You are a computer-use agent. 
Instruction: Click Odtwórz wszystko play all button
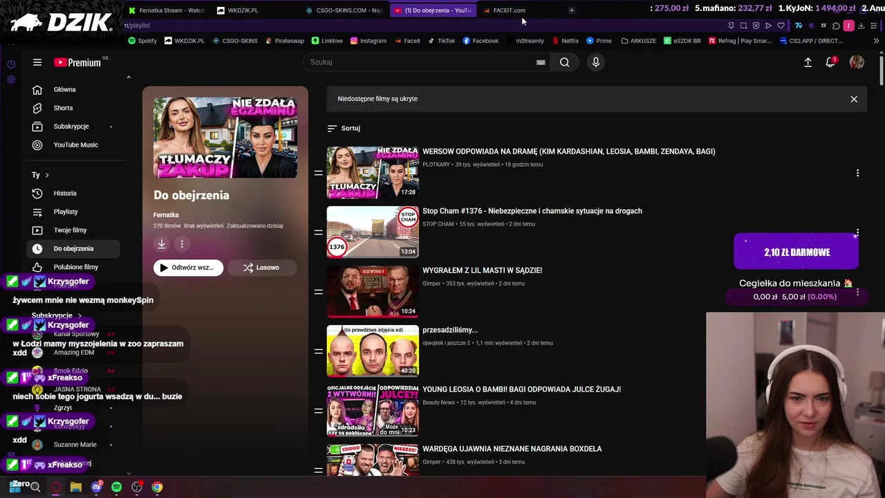[188, 268]
